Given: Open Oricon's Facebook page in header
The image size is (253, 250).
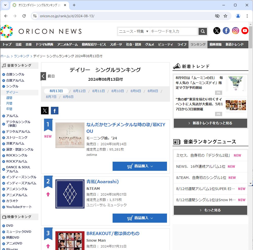Looking at the screenshot, I should click(226, 31).
